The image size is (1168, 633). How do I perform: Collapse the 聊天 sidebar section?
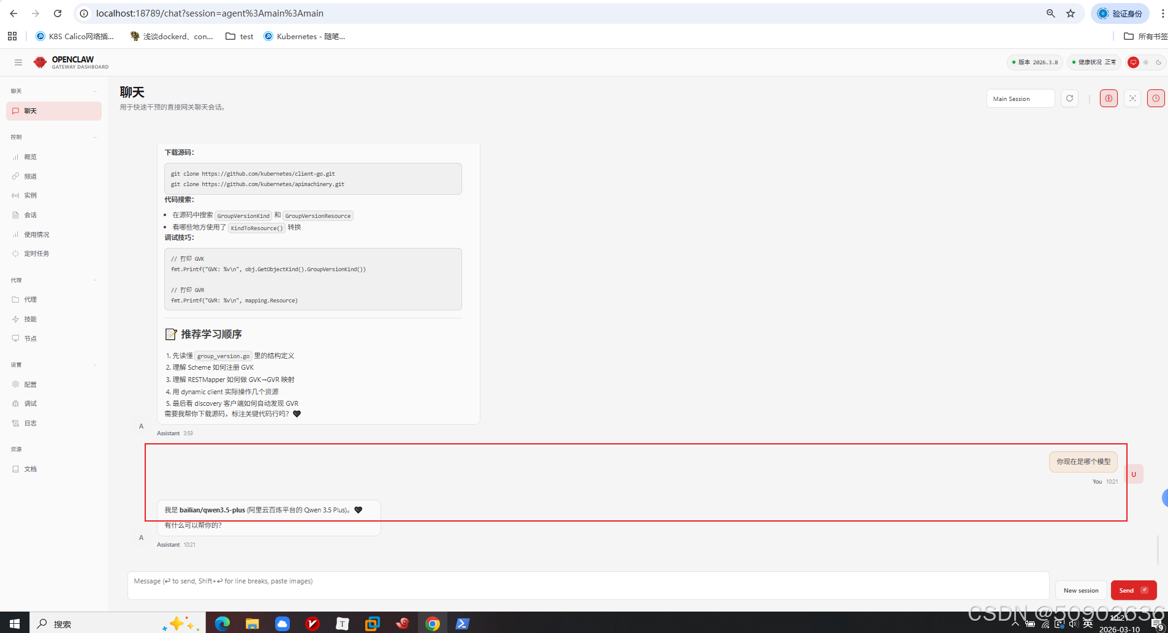click(96, 91)
